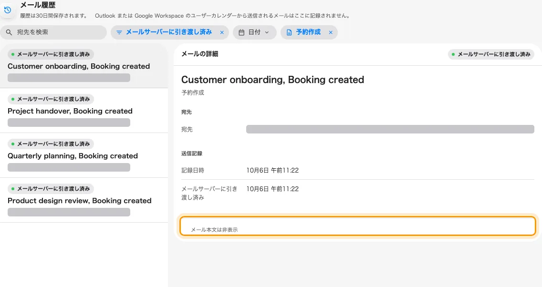Open the Product design review, Booking created mail
542x287 pixels.
84,200
